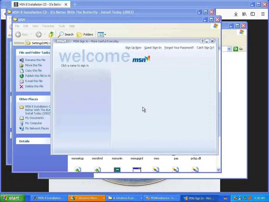Select the mso file
The width and height of the screenshot is (269, 202).
coord(157,158)
